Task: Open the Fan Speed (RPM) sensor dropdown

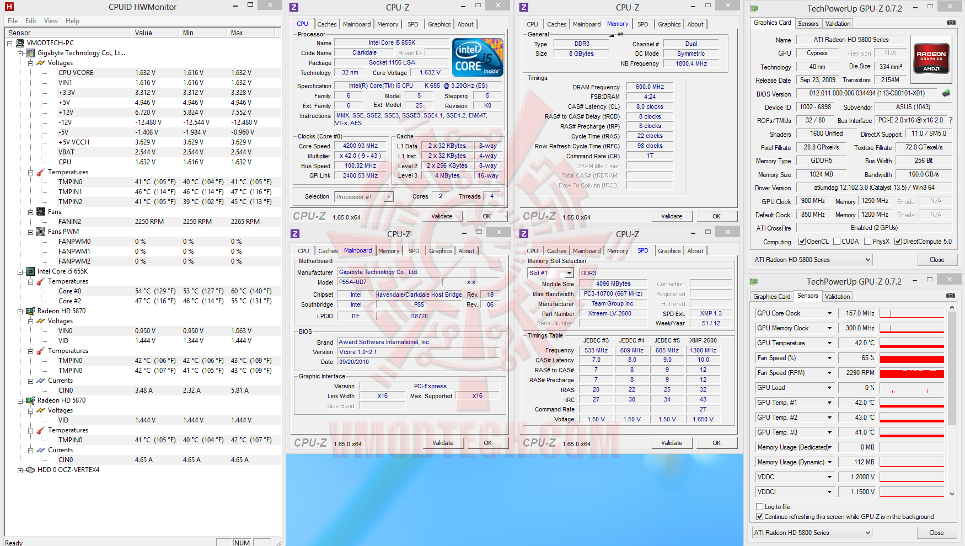Action: tap(829, 373)
